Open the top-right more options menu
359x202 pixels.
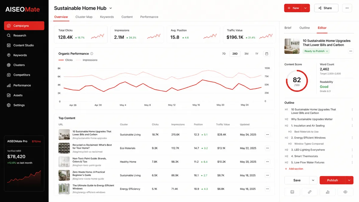point(347,8)
